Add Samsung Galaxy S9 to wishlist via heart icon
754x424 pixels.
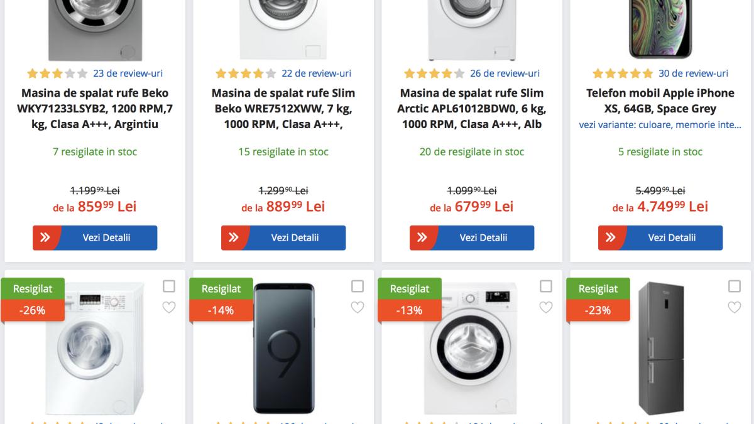[x=357, y=307]
